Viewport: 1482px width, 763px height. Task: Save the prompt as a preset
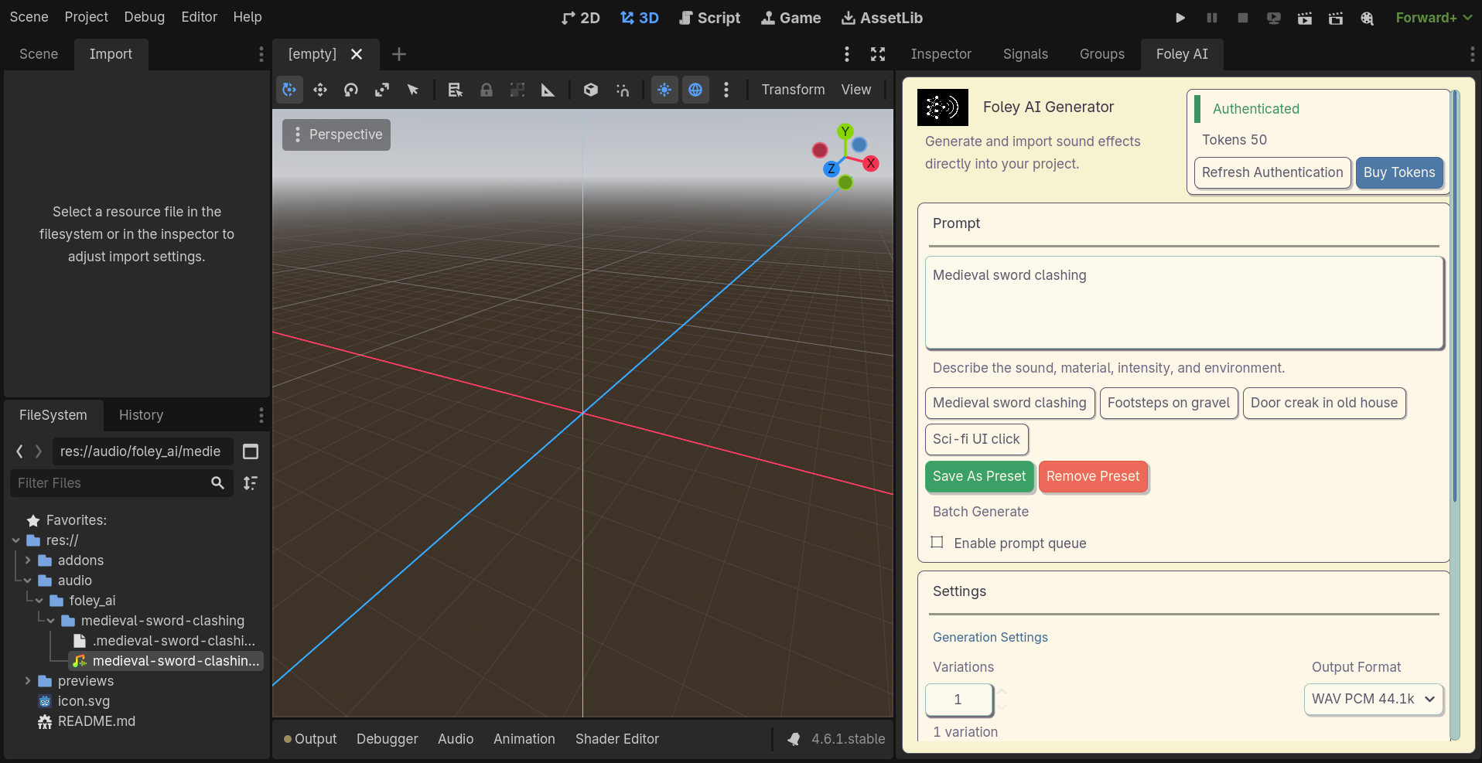(x=978, y=476)
